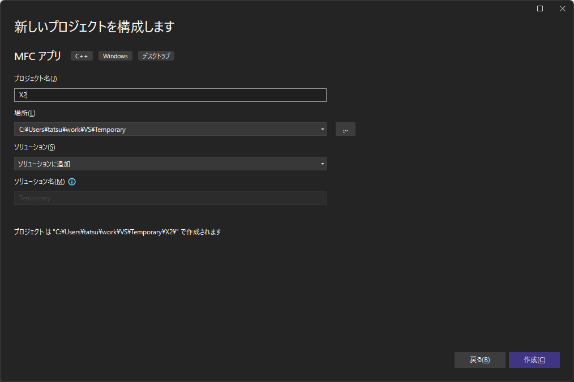Viewport: 574px width, 382px height.
Task: Click inside the location path text field
Action: (164, 130)
